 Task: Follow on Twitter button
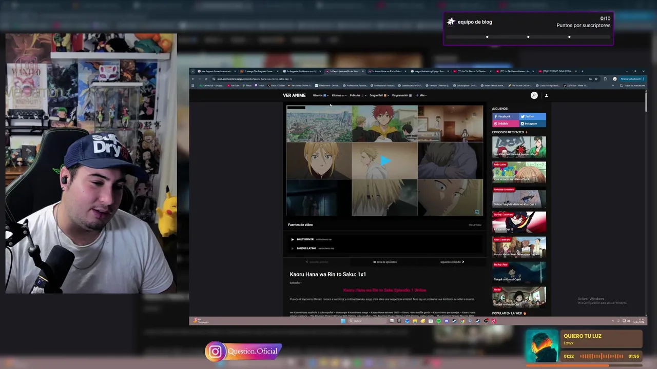point(532,116)
